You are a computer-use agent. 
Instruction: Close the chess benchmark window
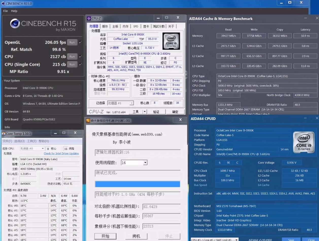(180, 120)
